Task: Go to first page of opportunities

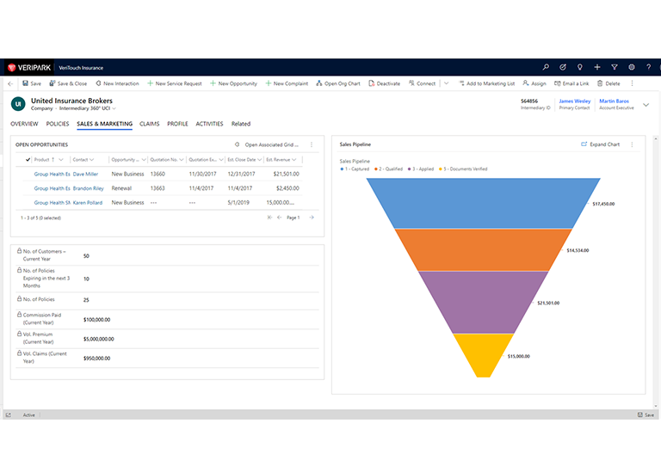Action: 269,218
